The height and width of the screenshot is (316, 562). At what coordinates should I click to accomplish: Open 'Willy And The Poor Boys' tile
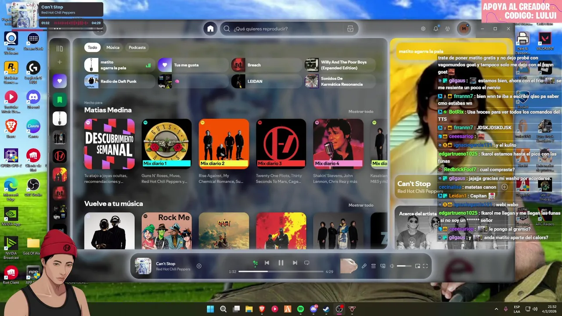click(x=340, y=65)
